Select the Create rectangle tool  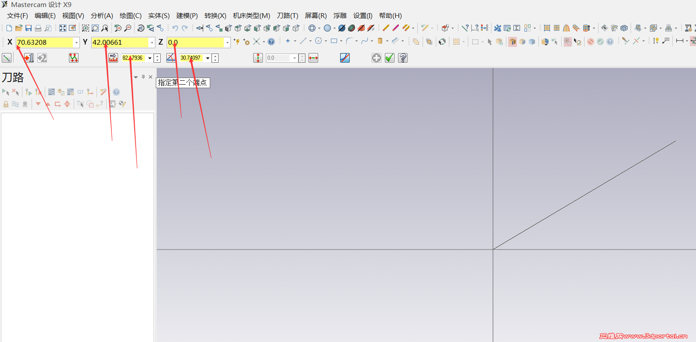[334, 41]
